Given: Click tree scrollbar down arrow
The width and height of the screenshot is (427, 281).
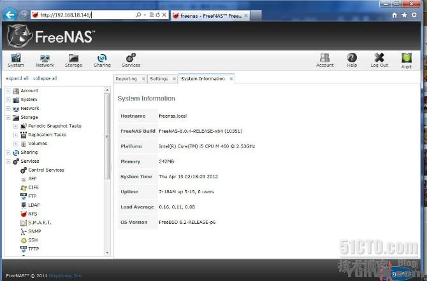Looking at the screenshot, I should (107, 252).
